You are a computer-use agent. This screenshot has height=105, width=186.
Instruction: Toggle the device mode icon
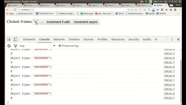15,39
